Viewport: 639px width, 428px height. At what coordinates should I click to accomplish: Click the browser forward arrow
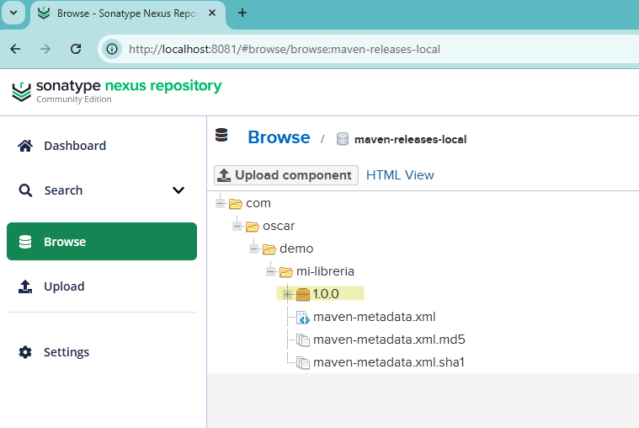pyautogui.click(x=45, y=49)
